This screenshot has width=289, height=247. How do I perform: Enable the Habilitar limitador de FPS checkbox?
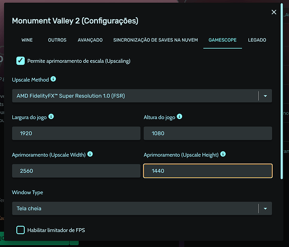[x=20, y=230]
